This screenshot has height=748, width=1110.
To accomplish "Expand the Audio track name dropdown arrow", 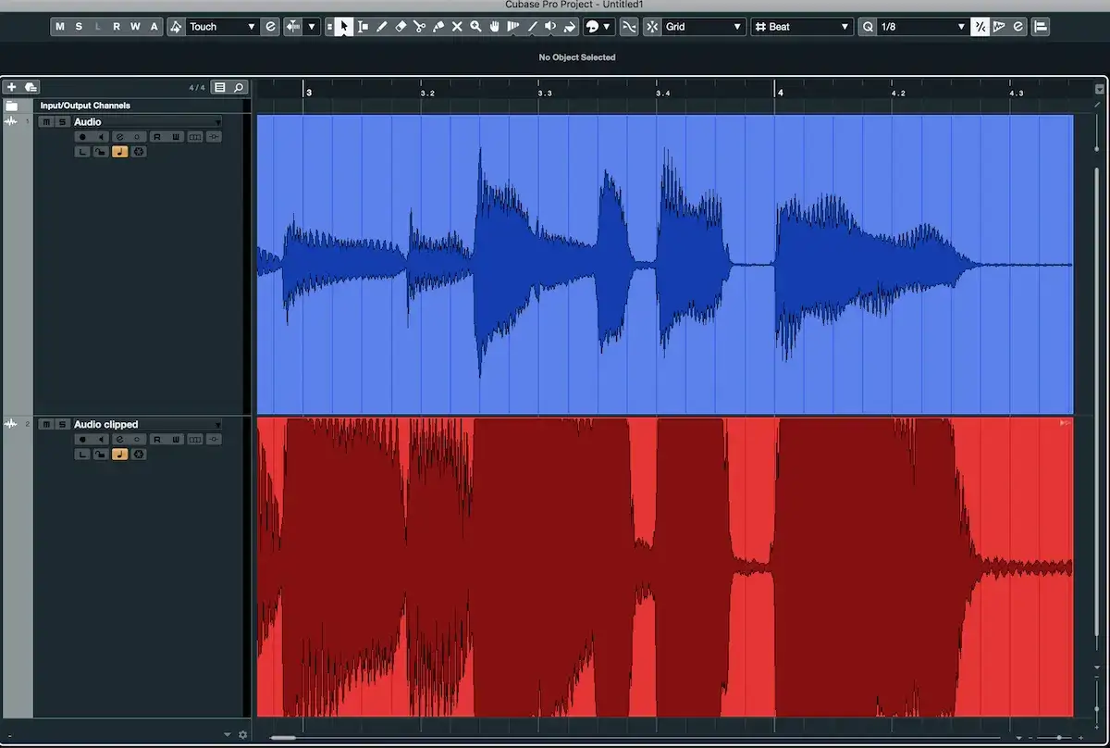I will [x=218, y=123].
